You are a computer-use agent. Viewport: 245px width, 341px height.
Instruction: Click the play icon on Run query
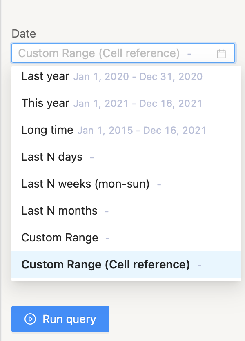[x=30, y=319]
